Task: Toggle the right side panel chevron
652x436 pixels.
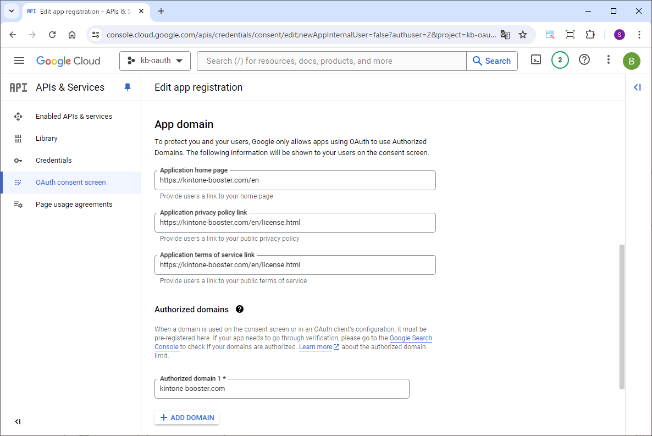Action: click(638, 87)
